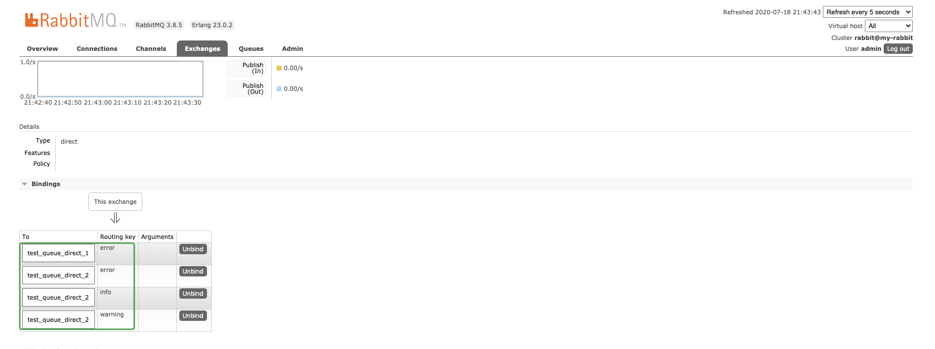Open the Queues tab

click(251, 49)
